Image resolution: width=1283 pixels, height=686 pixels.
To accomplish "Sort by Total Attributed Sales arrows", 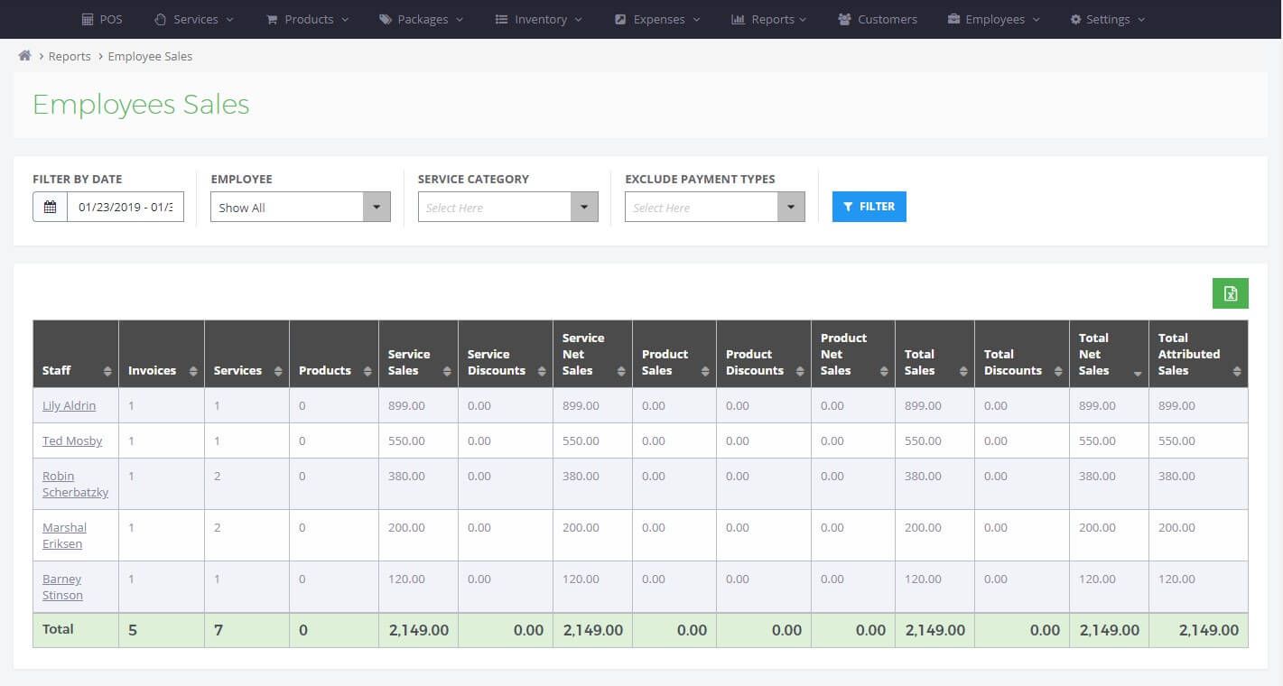I will pyautogui.click(x=1237, y=371).
